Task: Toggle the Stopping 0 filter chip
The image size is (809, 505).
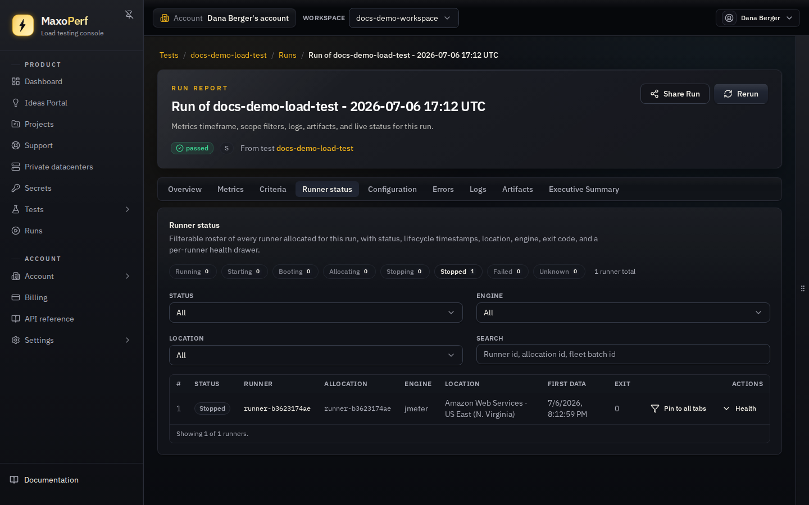Action: point(404,272)
